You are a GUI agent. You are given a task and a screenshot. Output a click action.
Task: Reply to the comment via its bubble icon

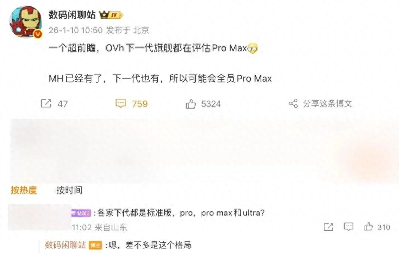[348, 226]
